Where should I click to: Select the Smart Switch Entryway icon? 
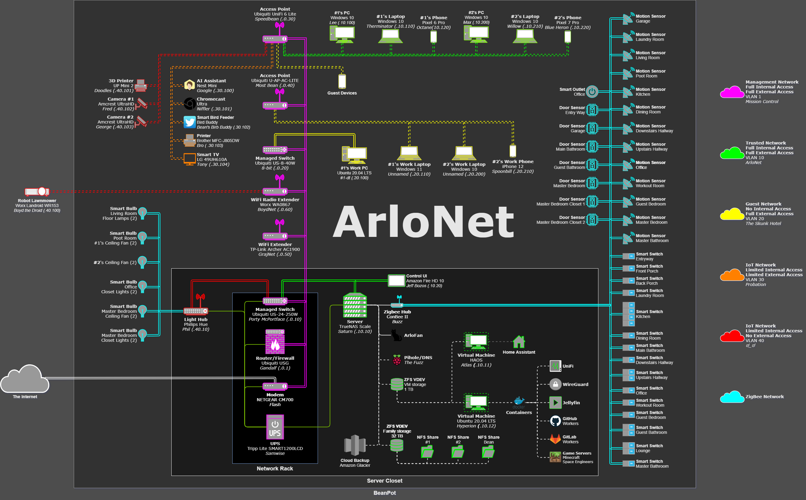pos(628,256)
